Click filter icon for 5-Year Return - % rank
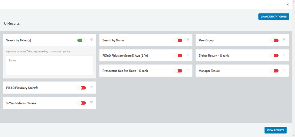This screenshot has width=295, height=137. point(91,102)
